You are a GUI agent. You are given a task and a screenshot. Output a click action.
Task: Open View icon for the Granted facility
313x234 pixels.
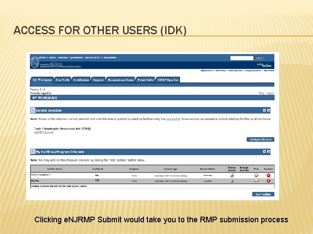(256, 181)
